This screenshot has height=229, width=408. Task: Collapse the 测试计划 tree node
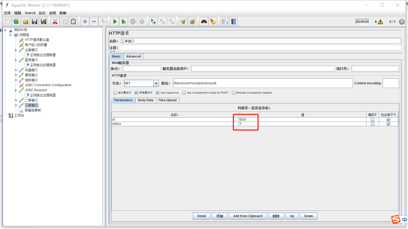tap(5, 30)
